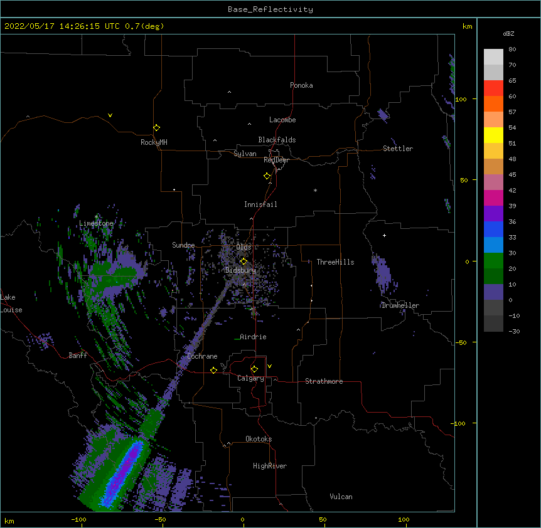Click the yellow diamond marker near RockyMH
Image resolution: width=541 pixels, height=528 pixels.
157,128
